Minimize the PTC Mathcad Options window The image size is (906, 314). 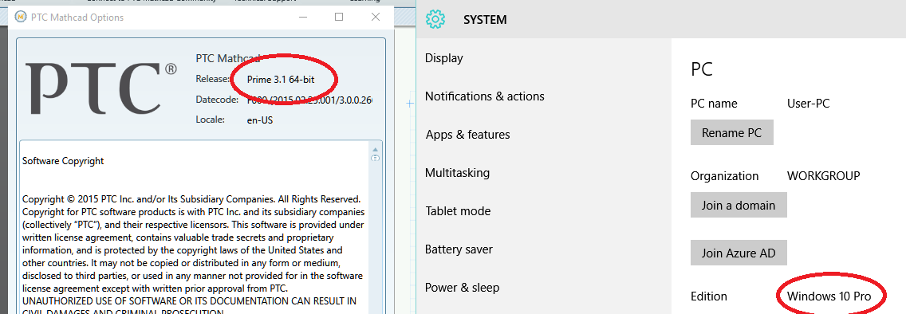(303, 18)
